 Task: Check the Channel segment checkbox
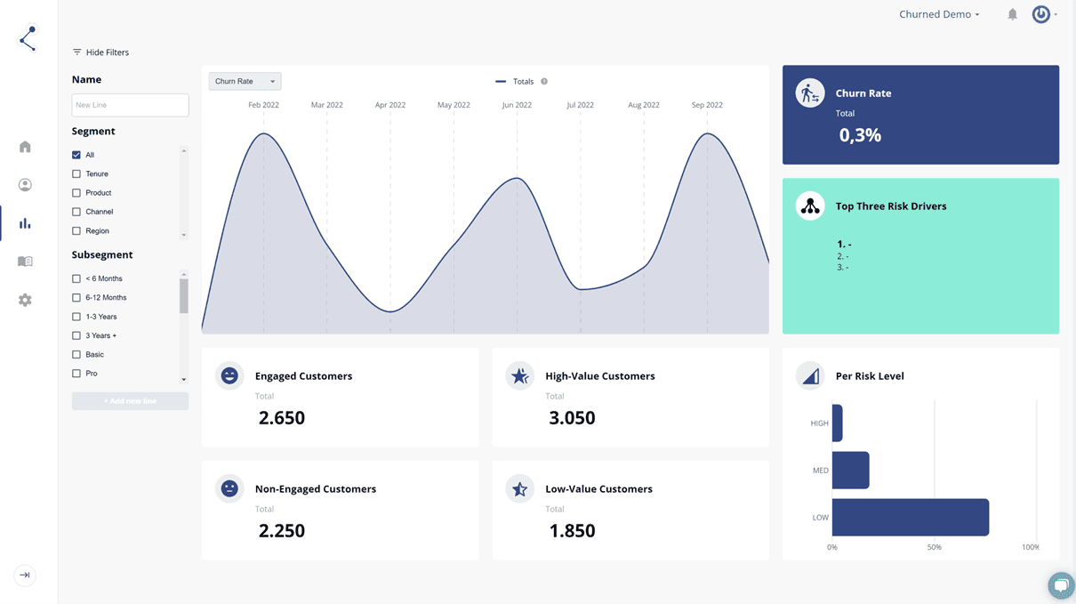(76, 212)
